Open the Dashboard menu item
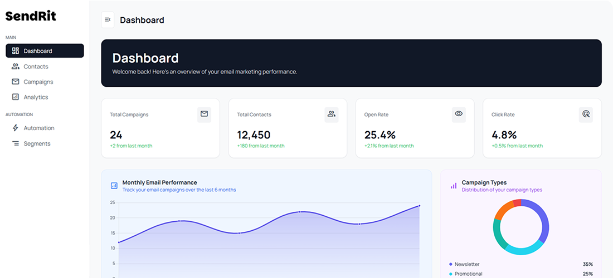The image size is (613, 278). click(x=45, y=51)
